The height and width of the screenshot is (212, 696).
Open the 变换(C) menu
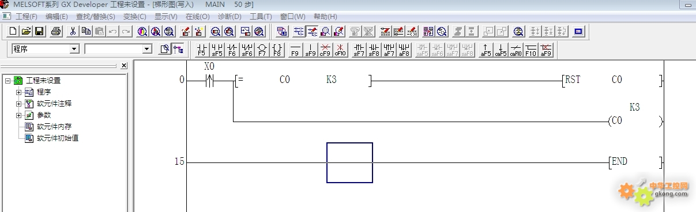point(135,17)
